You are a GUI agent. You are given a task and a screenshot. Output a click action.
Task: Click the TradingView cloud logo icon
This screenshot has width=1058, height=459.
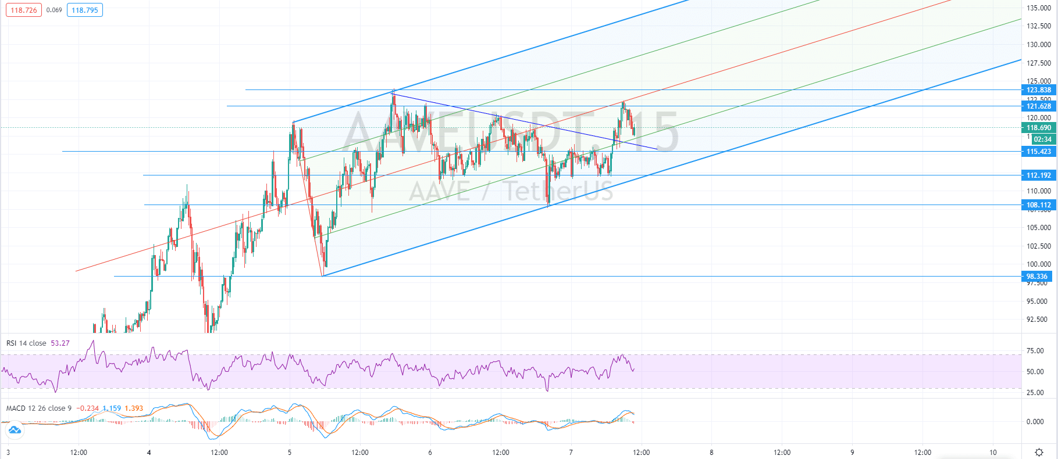tap(15, 430)
